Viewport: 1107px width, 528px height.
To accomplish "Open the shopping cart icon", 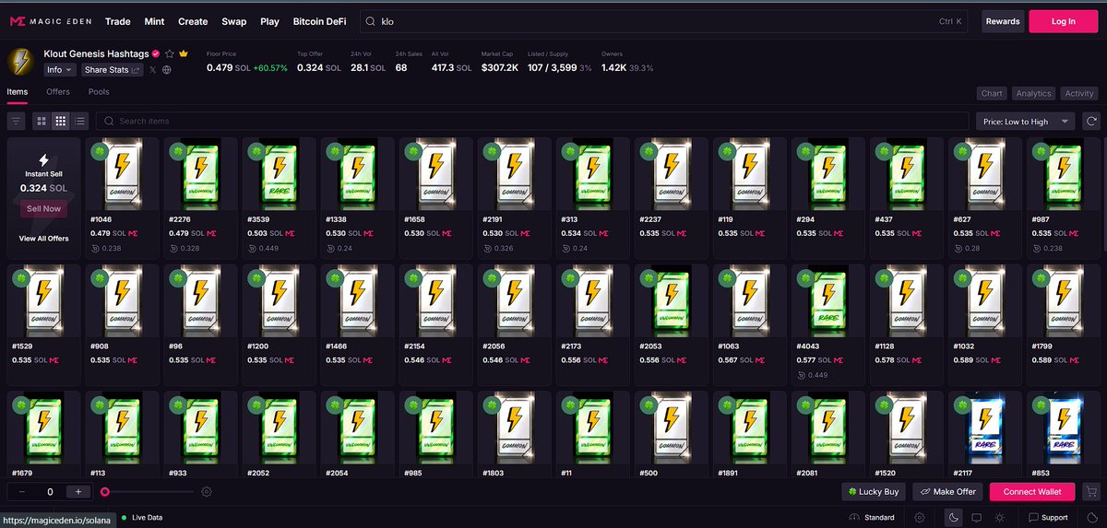I will (1092, 492).
